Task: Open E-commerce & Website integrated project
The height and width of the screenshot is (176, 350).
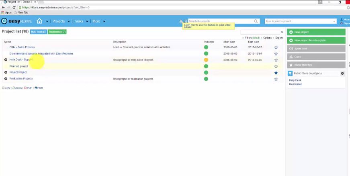Action: (x=41, y=53)
